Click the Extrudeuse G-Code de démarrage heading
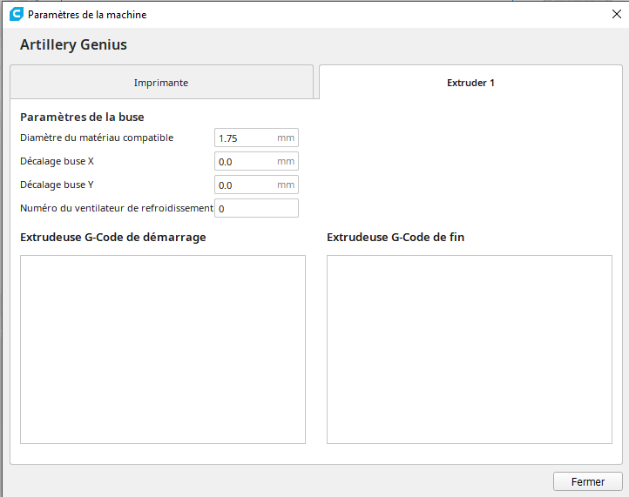Screen dimensions: 629x497 pyautogui.click(x=113, y=238)
